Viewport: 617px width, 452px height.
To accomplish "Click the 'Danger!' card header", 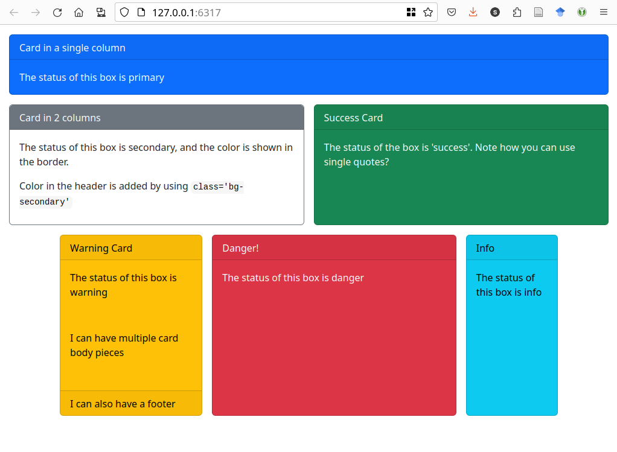I will [x=334, y=248].
